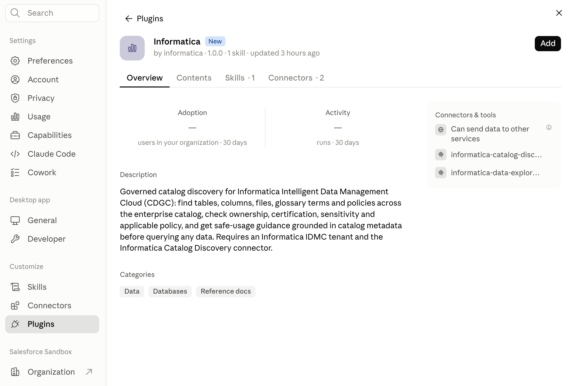Click the Skills scroll icon
570x386 pixels.
pos(15,287)
